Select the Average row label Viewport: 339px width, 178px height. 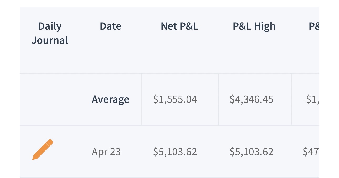[110, 99]
